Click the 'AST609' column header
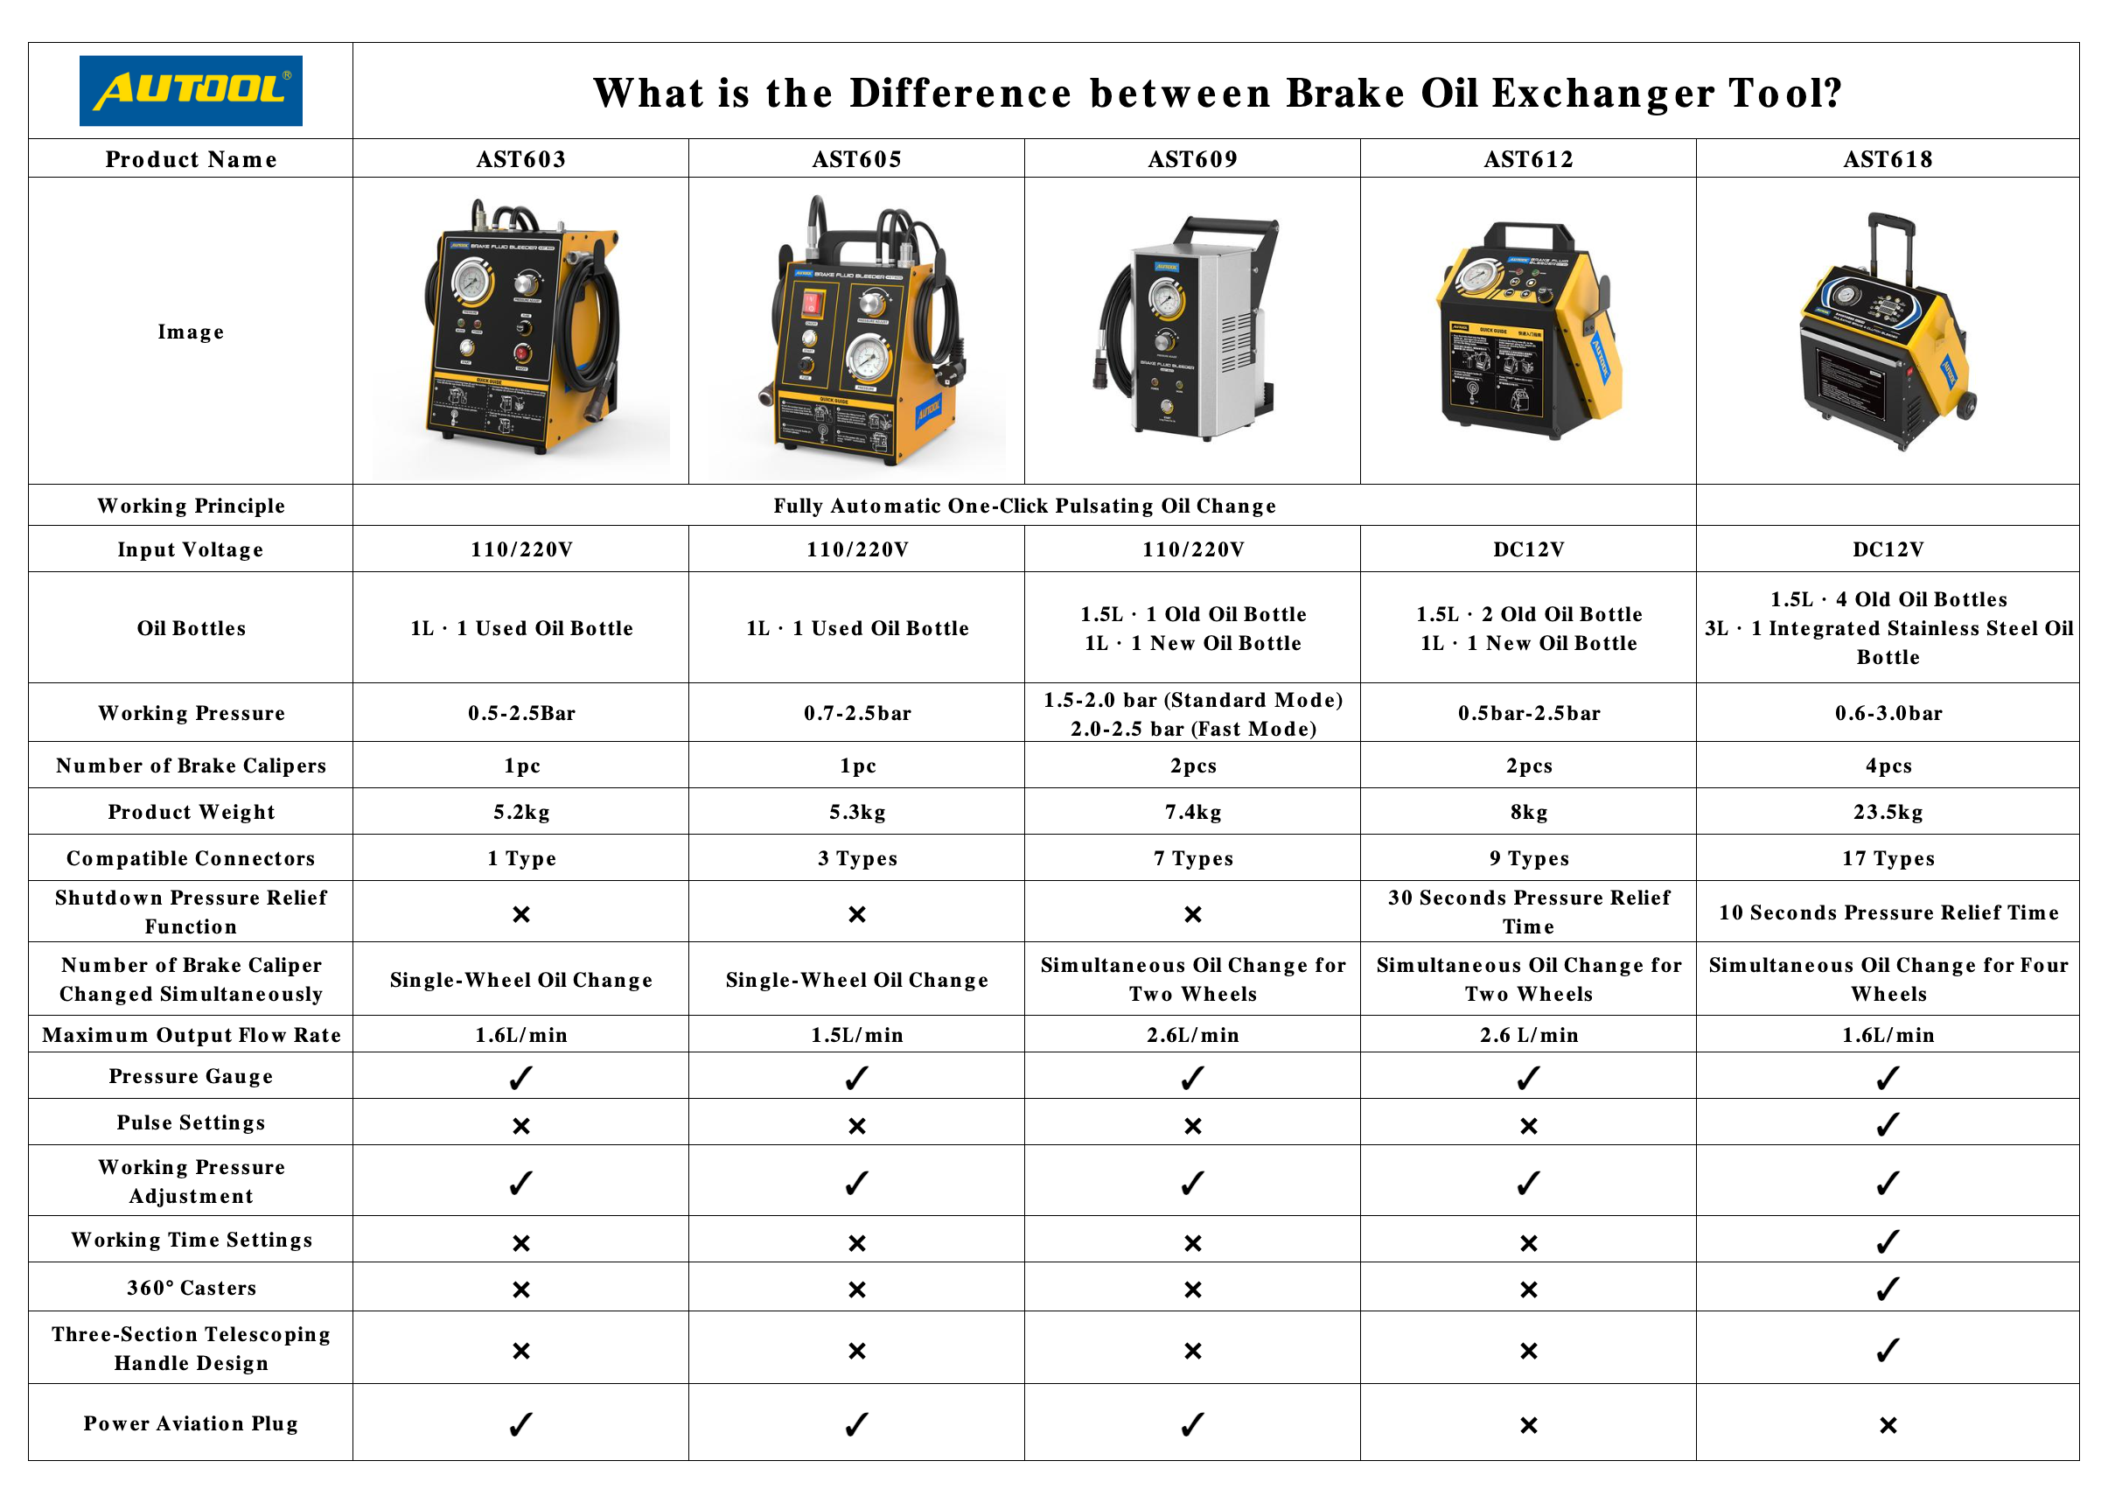The height and width of the screenshot is (1489, 2108). point(1192,159)
